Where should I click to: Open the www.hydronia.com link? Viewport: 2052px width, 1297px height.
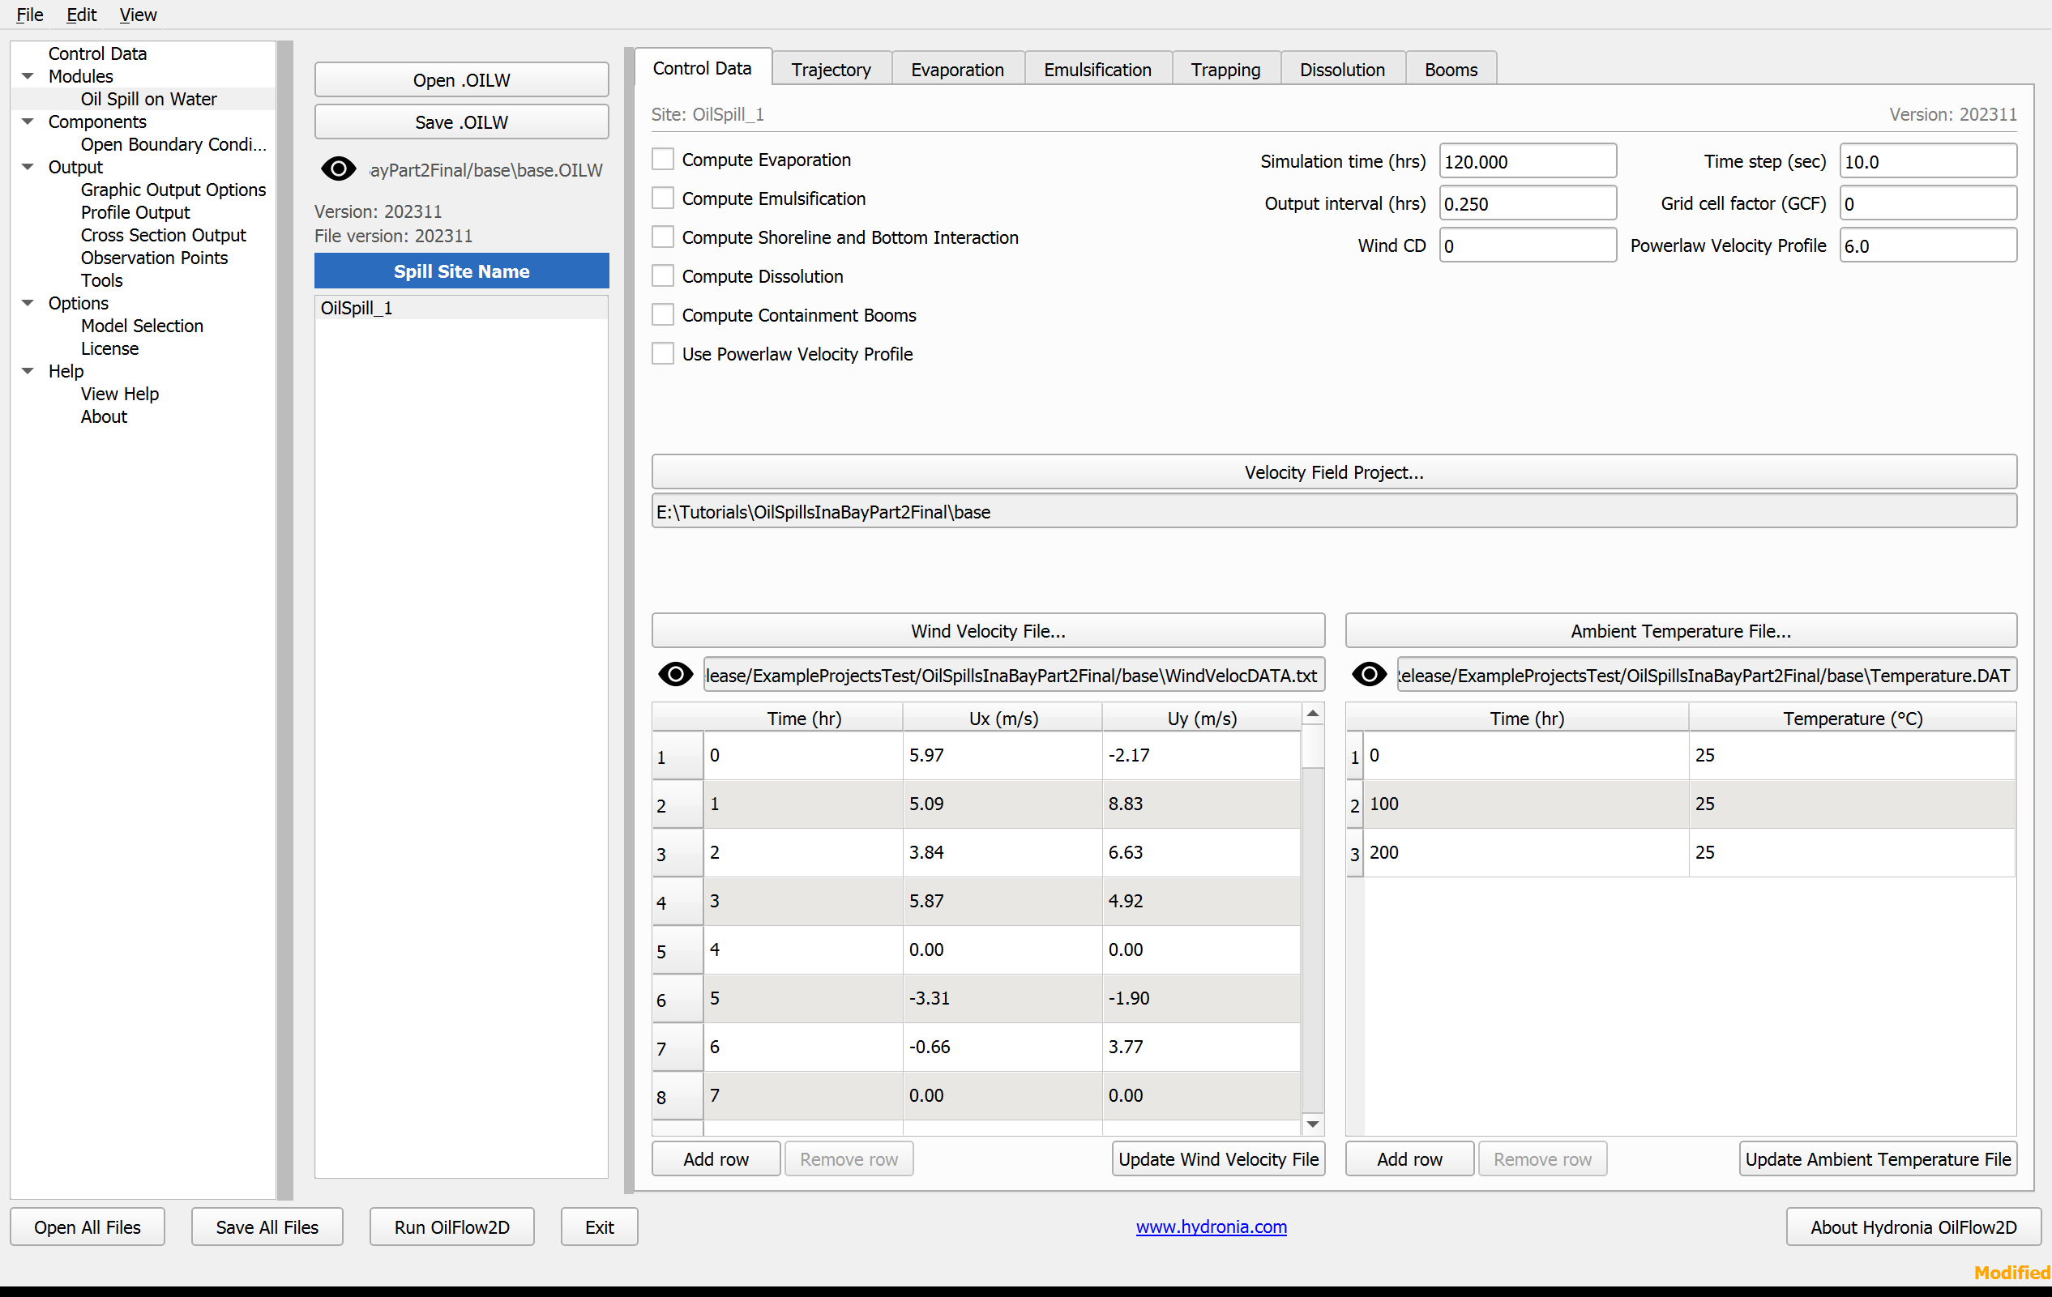pos(1211,1226)
